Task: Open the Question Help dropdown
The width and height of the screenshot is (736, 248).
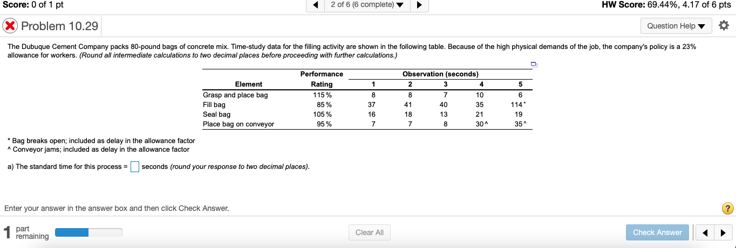Action: (x=676, y=26)
